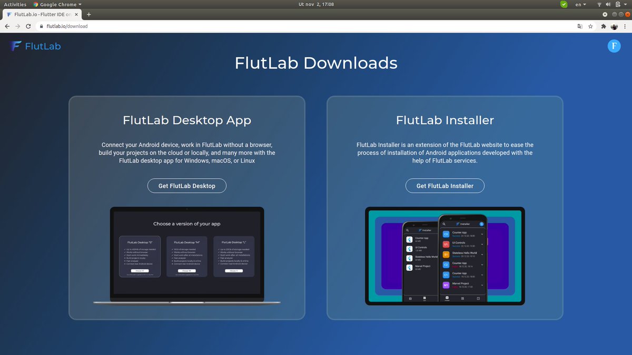Select the FlutLab.io - Flutter IDE tab
This screenshot has height=355, width=632.
coord(42,14)
